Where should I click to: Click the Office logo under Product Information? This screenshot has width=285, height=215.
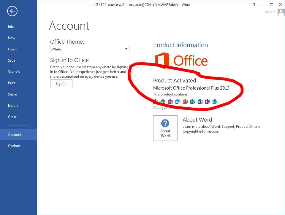tap(181, 60)
